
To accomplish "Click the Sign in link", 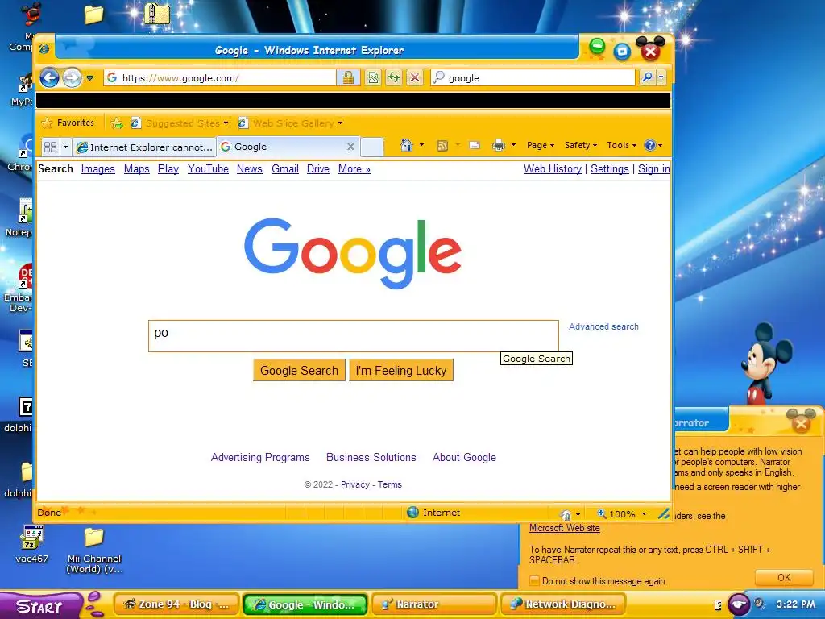I will tap(654, 169).
